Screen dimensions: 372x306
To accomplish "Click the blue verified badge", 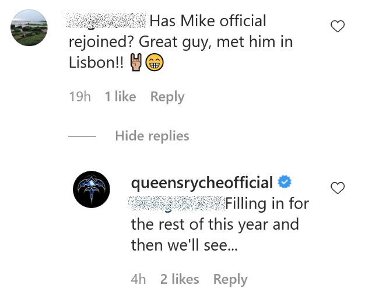I will [x=285, y=182].
